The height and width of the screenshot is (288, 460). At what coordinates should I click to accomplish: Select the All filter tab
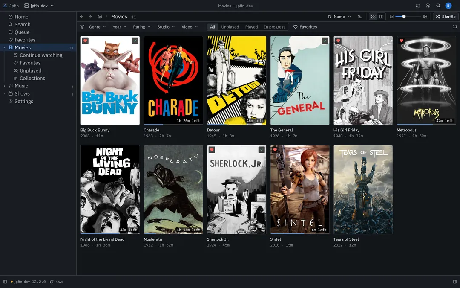coord(213,27)
